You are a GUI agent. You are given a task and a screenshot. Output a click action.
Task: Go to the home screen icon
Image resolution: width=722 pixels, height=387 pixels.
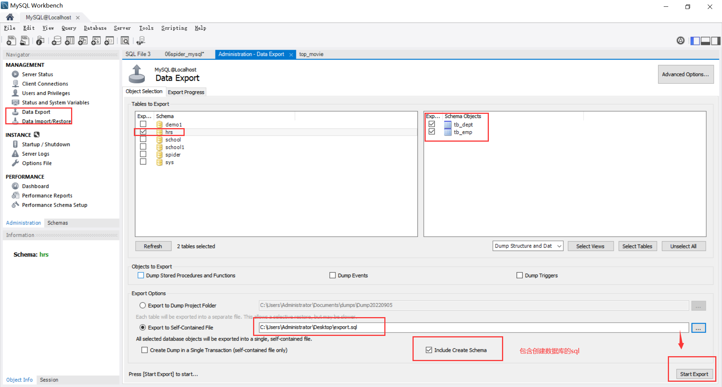coord(10,17)
